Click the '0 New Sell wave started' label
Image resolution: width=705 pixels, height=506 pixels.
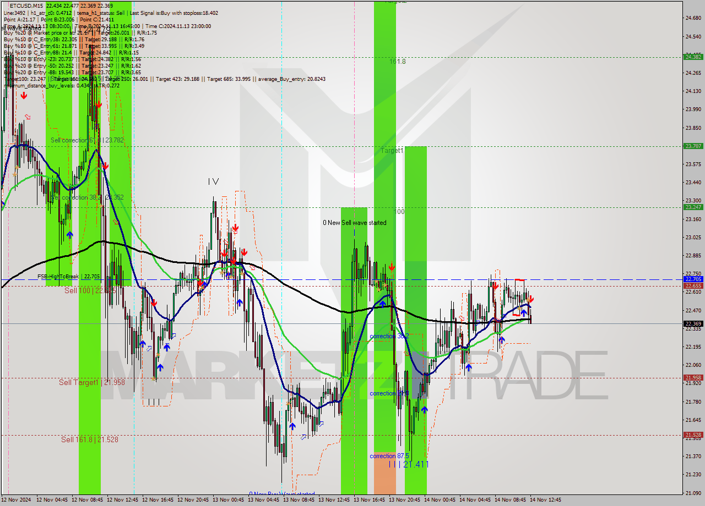click(355, 223)
